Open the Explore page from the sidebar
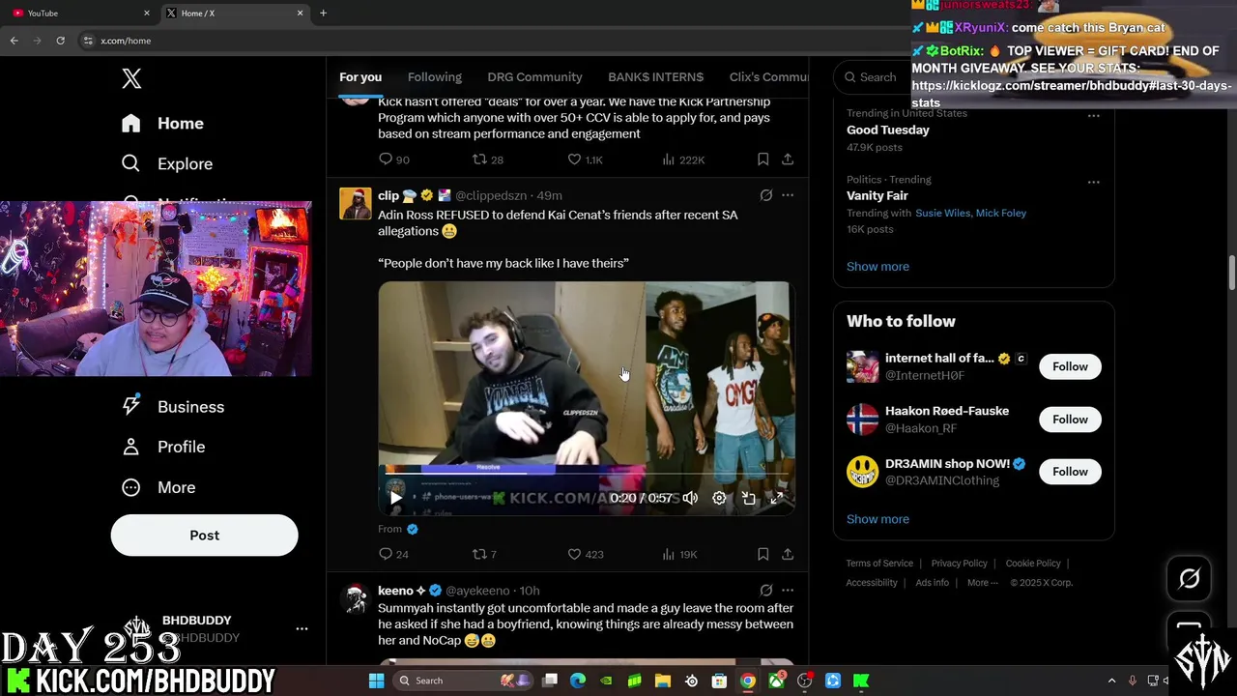The width and height of the screenshot is (1237, 696). pyautogui.click(x=166, y=163)
